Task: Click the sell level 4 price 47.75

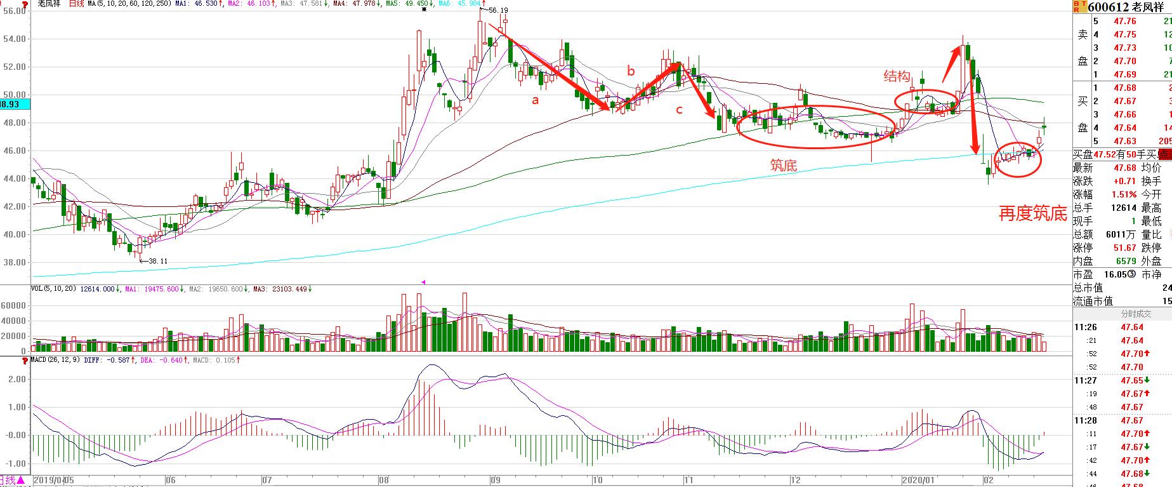Action: (x=1124, y=34)
